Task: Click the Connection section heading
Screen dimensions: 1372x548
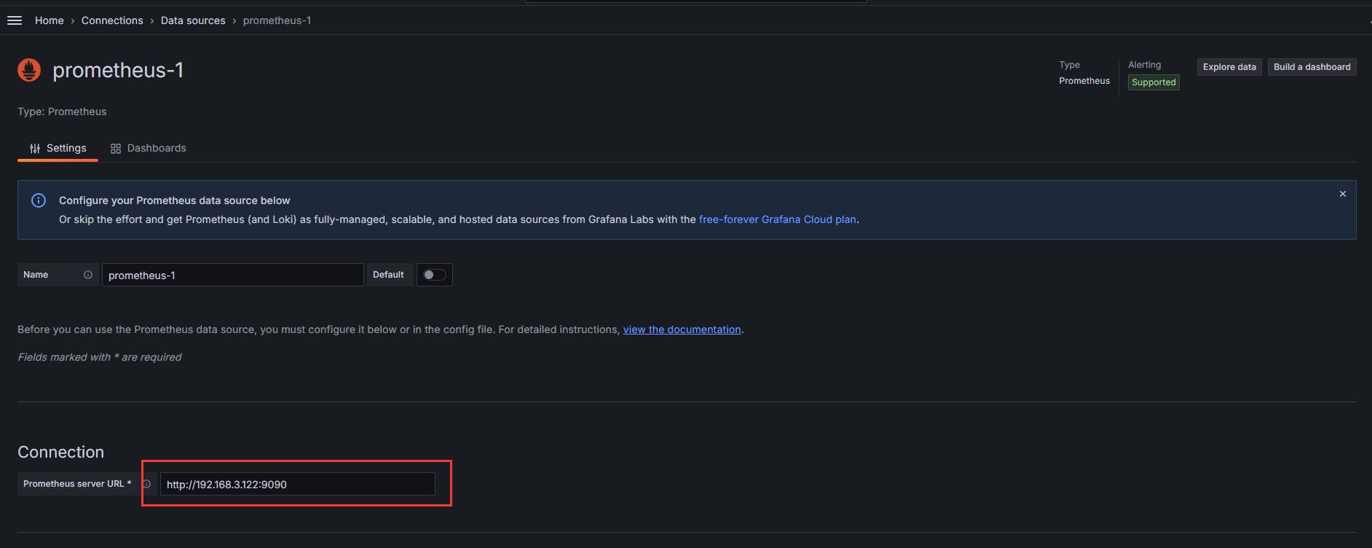Action: 60,452
